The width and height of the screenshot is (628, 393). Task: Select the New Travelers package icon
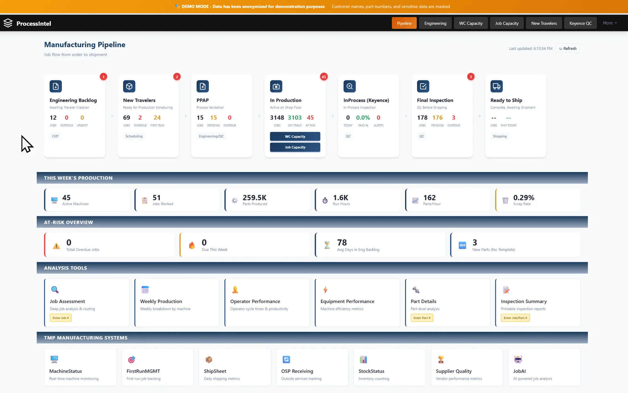coord(129,86)
